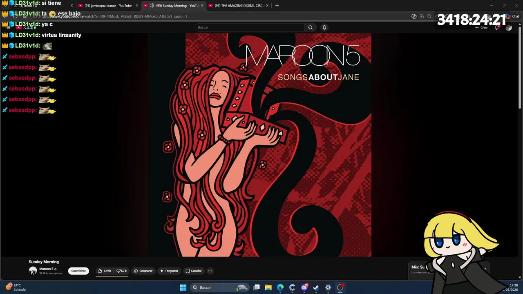Dislike the Sunday Morning video
Screen dimensions: 523x294
121,271
